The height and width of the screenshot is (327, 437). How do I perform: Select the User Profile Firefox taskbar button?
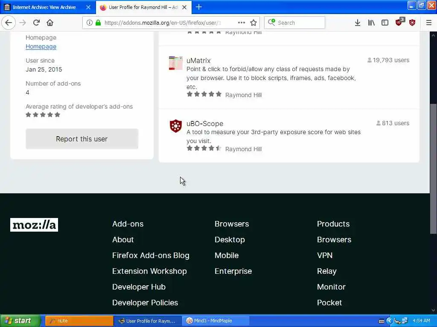tap(148, 321)
